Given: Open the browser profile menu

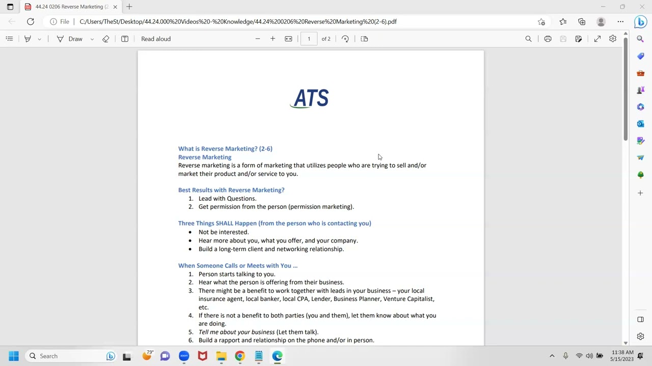Looking at the screenshot, I should point(601,21).
